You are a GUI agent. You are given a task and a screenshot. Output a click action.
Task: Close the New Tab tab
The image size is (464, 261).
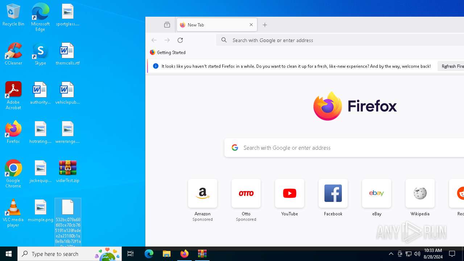(x=251, y=25)
